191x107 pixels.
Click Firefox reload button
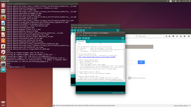136,36
